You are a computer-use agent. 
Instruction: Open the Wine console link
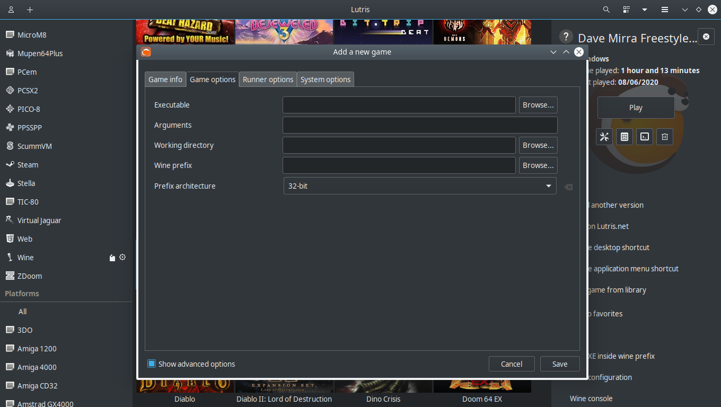pos(591,399)
